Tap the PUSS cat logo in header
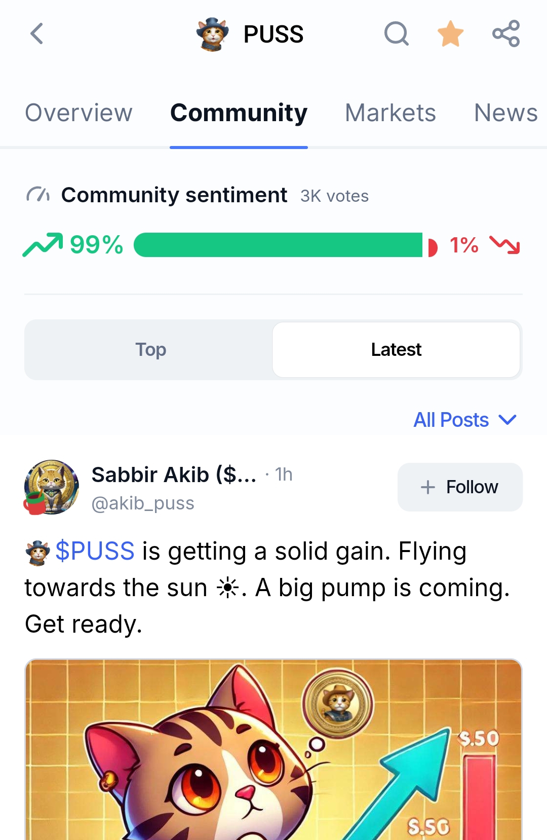This screenshot has height=840, width=547. pyautogui.click(x=213, y=34)
